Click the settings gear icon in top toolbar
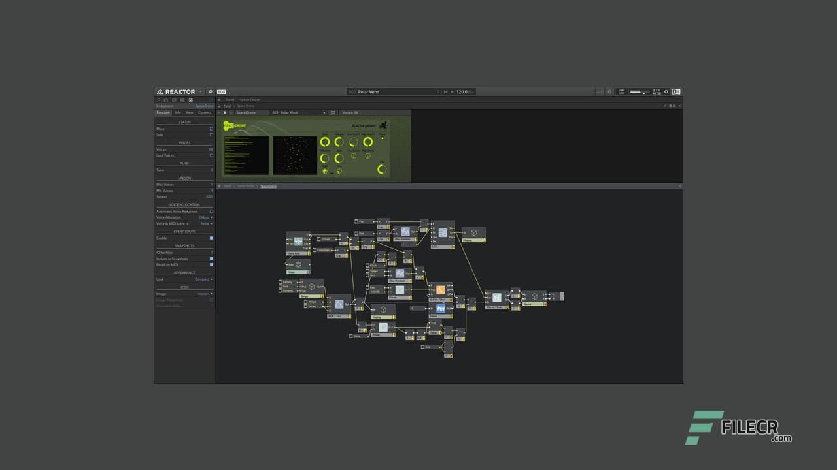This screenshot has height=470, width=837. [666, 91]
